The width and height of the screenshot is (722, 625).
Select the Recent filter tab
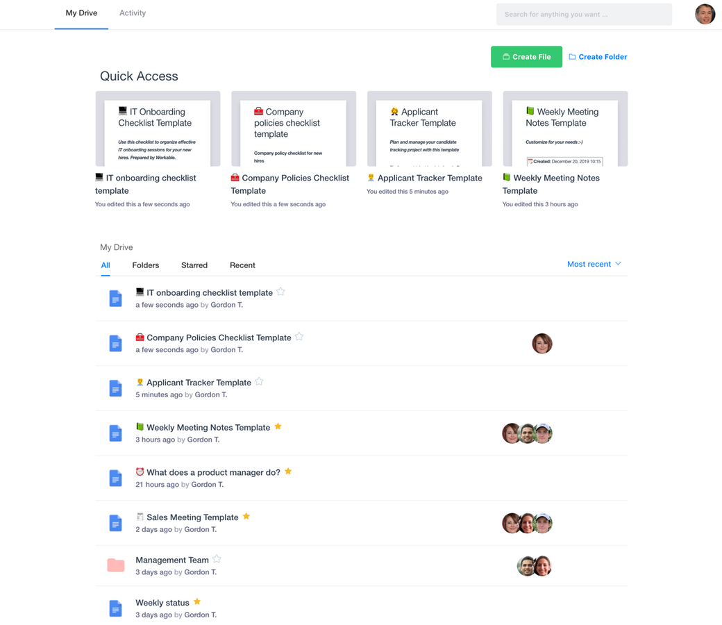pos(242,265)
